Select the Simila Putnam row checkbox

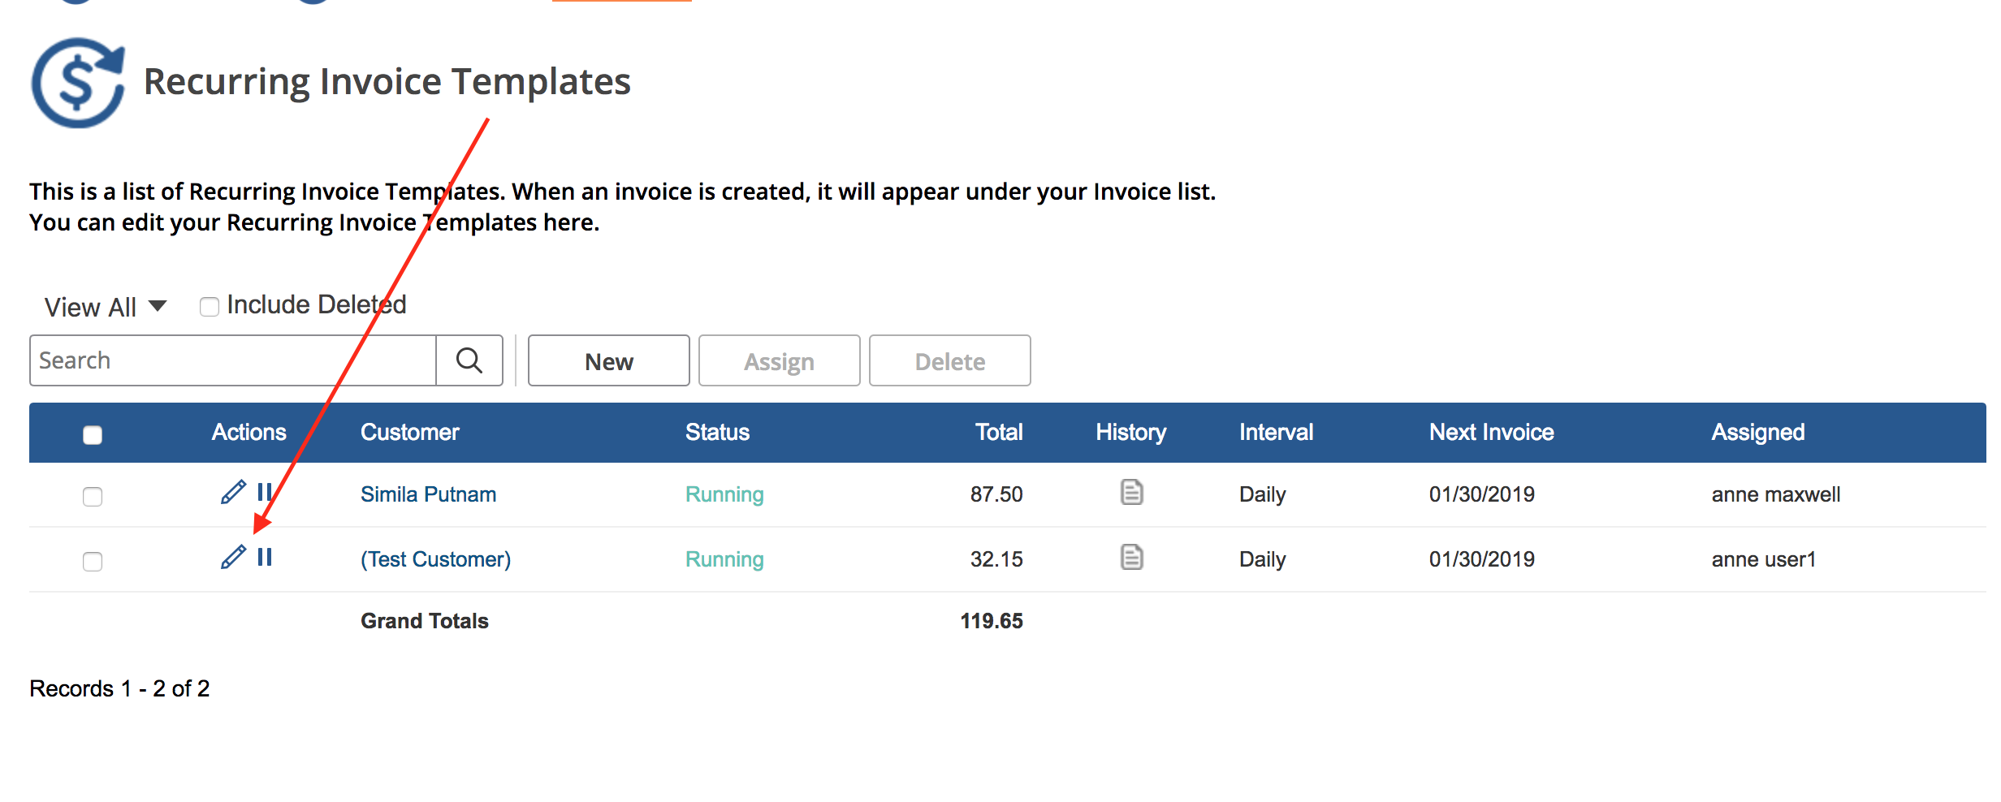(93, 497)
